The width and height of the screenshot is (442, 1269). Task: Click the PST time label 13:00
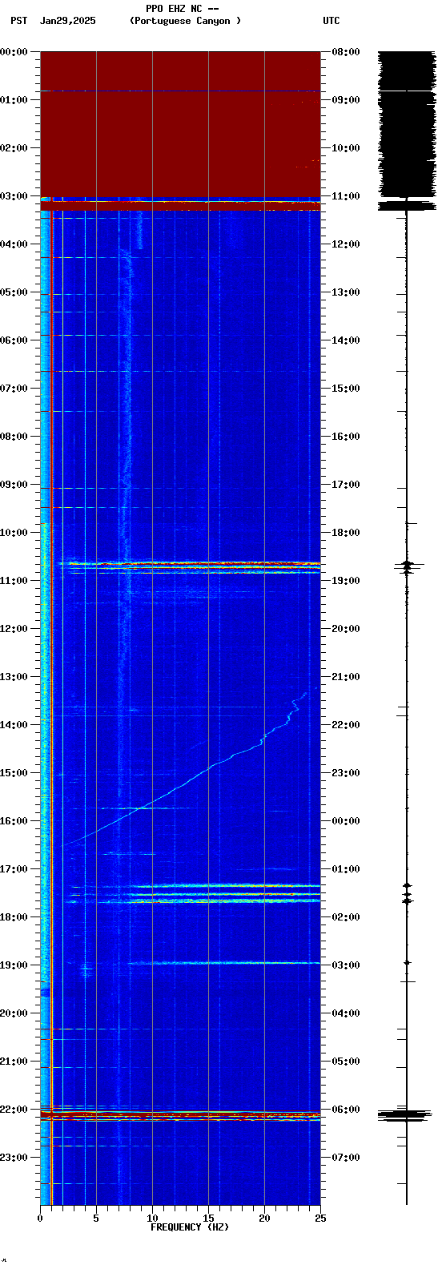pyautogui.click(x=14, y=676)
